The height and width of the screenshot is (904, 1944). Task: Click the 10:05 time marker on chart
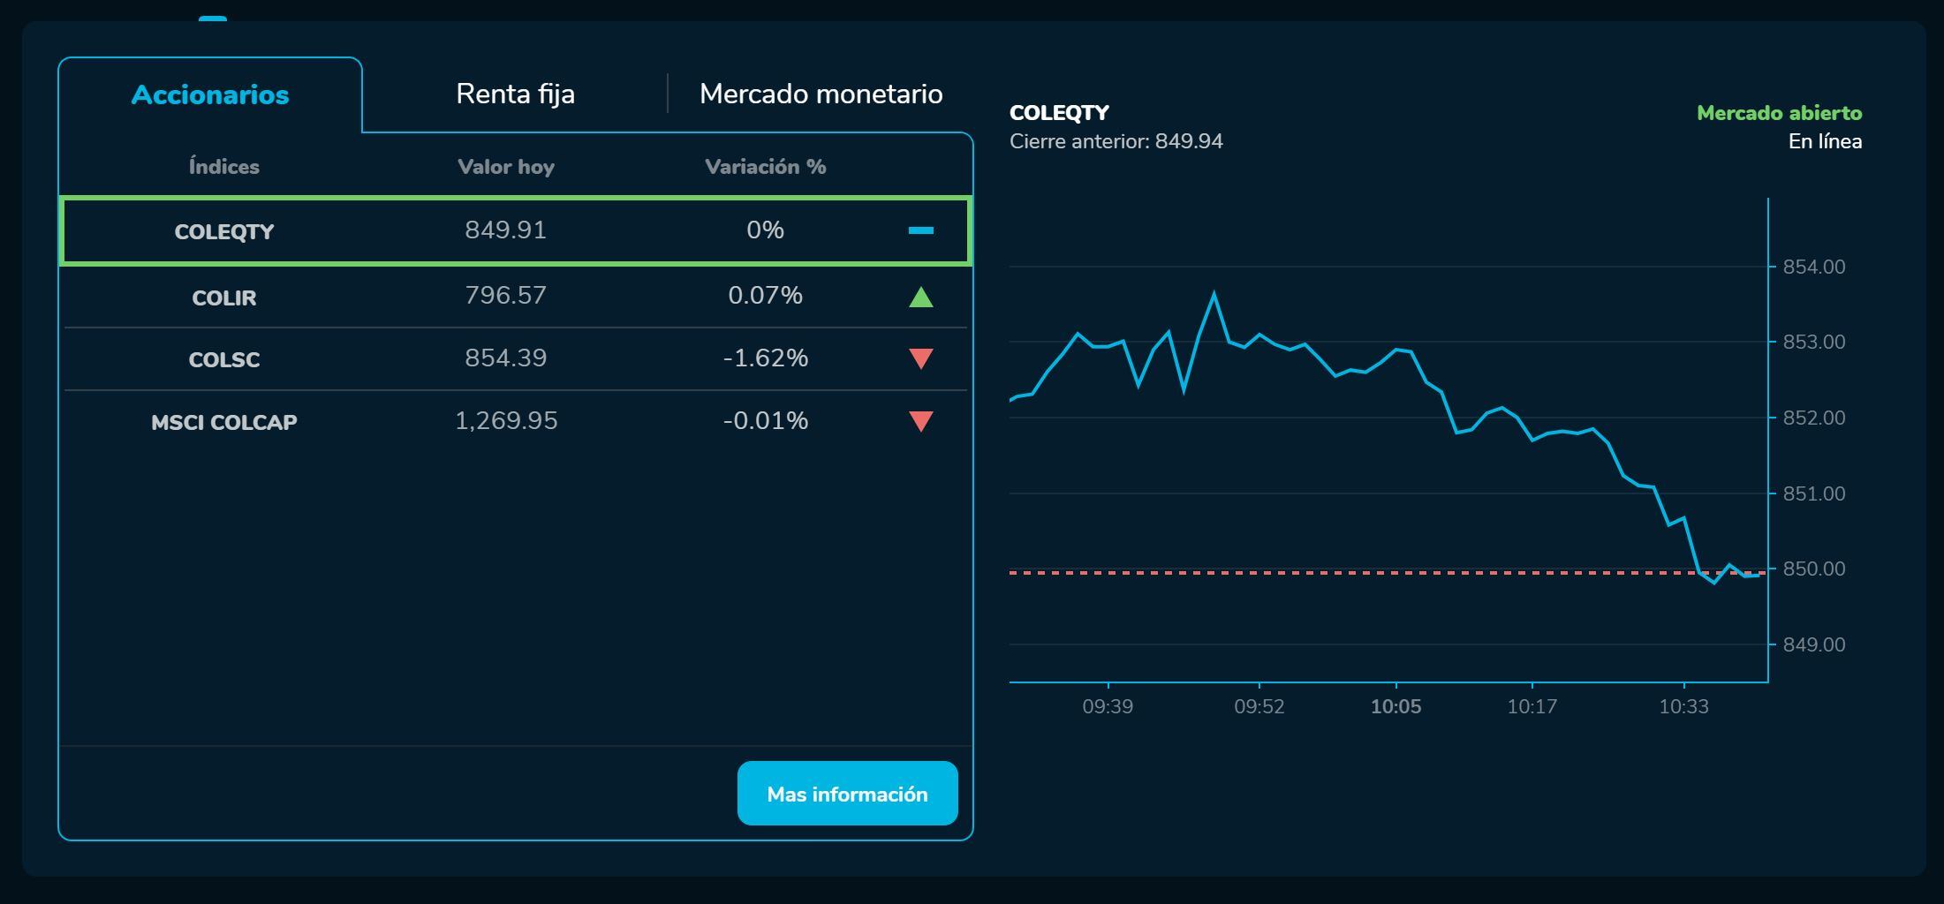tap(1396, 706)
